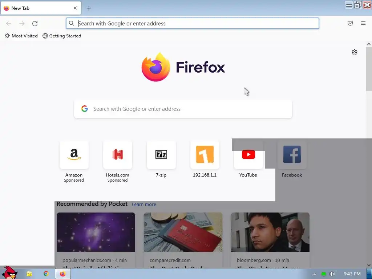
Task: Click the bloomberg.com · 10 min source text
Action: point(263,260)
